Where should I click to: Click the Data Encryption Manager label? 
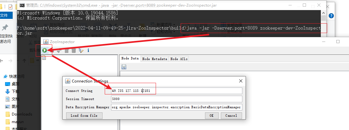pyautogui.click(x=87, y=107)
